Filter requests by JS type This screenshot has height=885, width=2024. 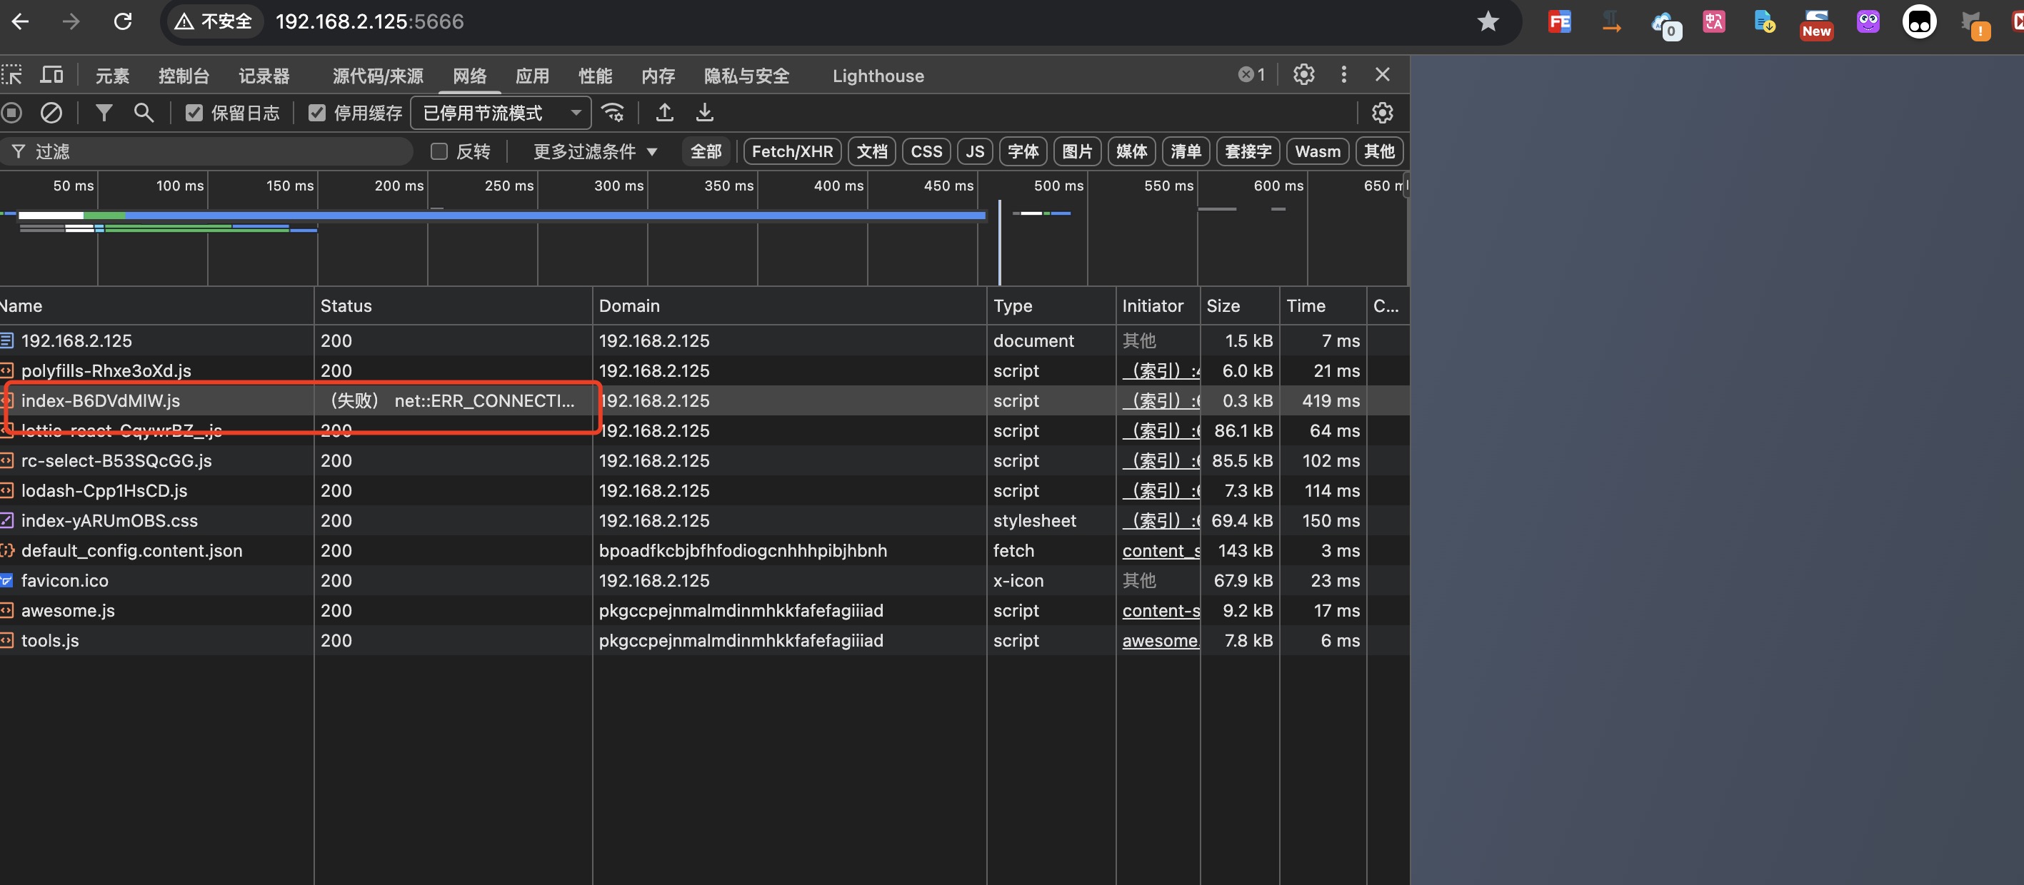(x=974, y=151)
